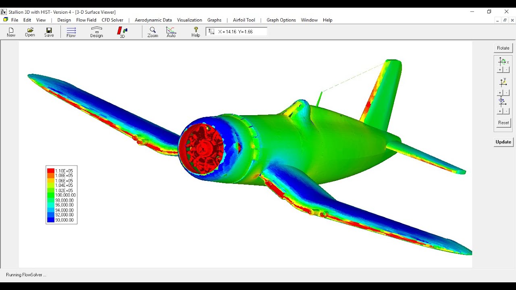
Task: Click the coordinate readout ruler icon
Action: pos(212,31)
